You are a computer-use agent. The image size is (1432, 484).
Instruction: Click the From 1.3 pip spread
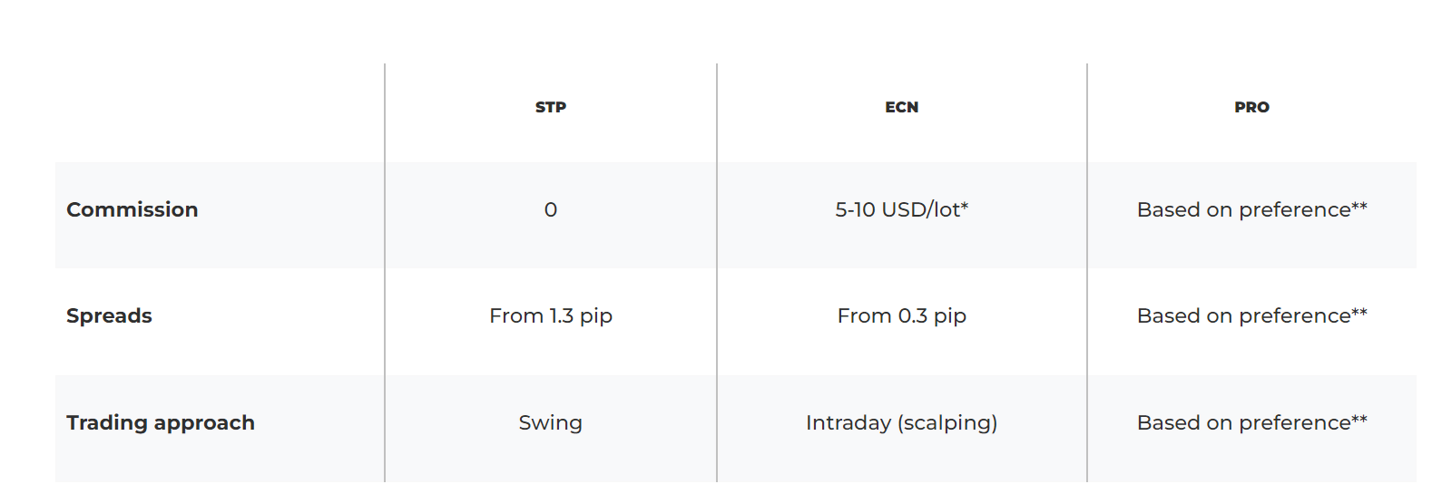click(551, 315)
